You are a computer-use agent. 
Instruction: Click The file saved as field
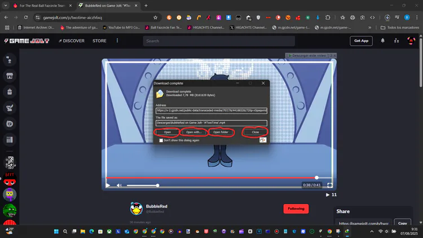[211, 123]
